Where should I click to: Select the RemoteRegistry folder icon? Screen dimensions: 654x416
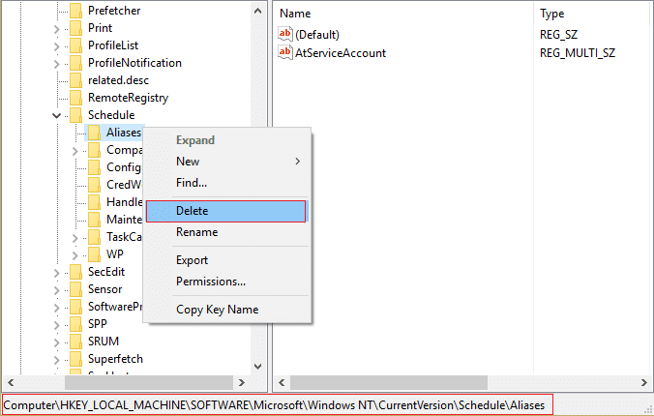click(75, 98)
